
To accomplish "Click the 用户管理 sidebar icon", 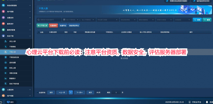I will (x=3, y=12).
